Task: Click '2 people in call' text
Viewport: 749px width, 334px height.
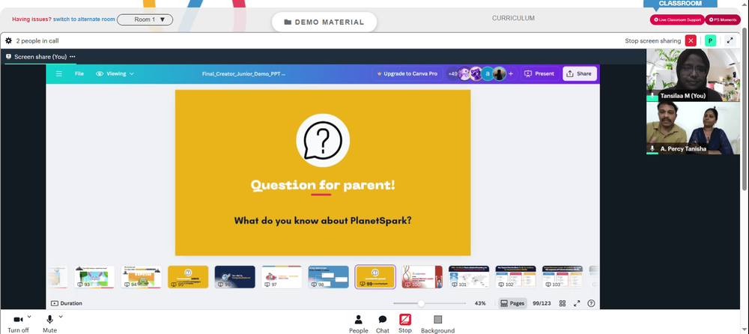Action: point(37,40)
